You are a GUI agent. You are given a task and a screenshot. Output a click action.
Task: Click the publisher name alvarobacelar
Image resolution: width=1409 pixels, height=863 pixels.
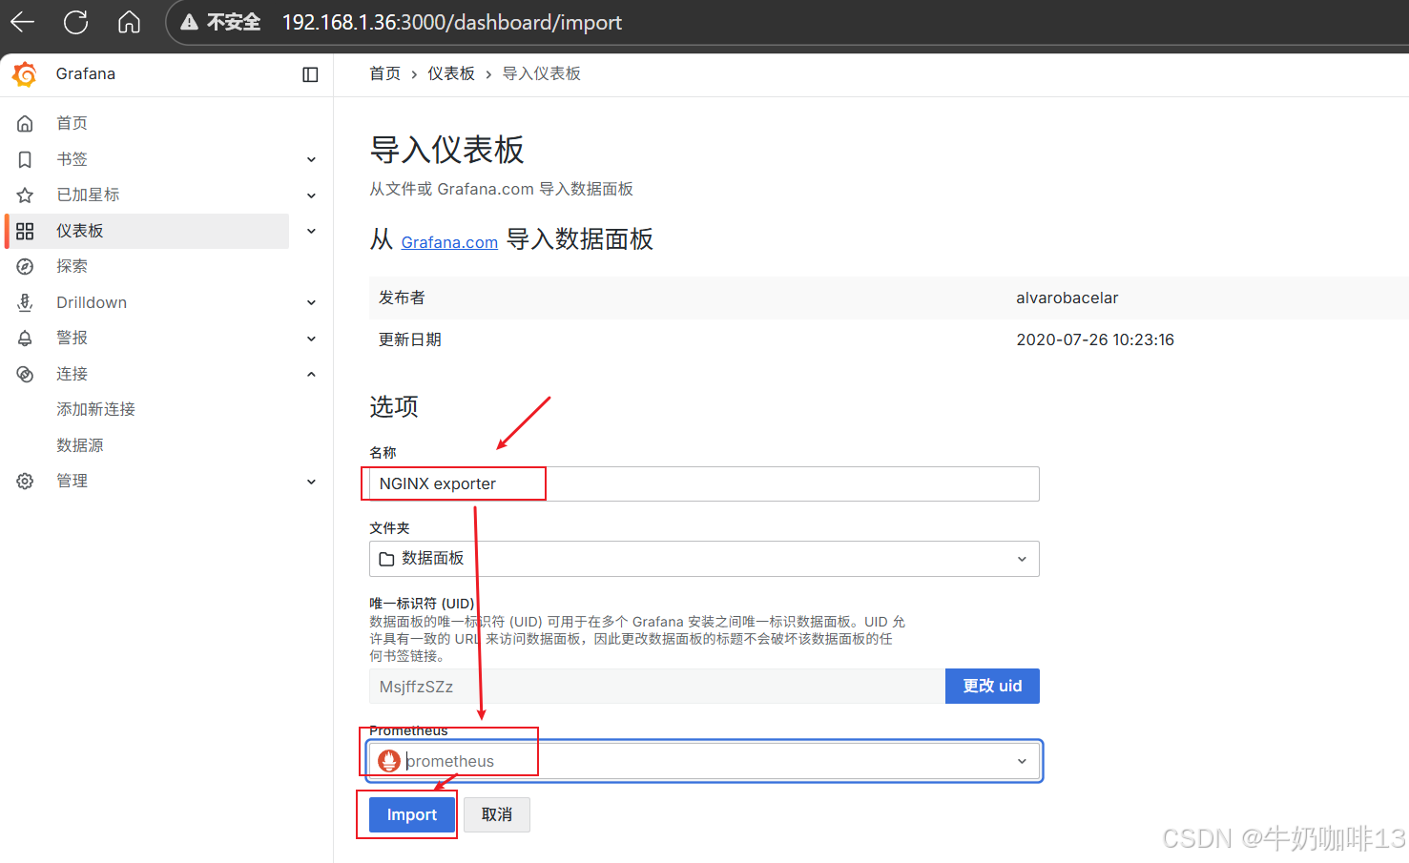click(x=1067, y=298)
